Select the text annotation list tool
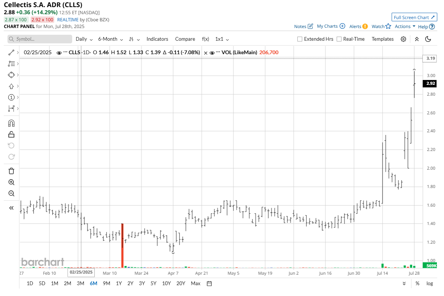444x296 pixels. pyautogui.click(x=11, y=64)
